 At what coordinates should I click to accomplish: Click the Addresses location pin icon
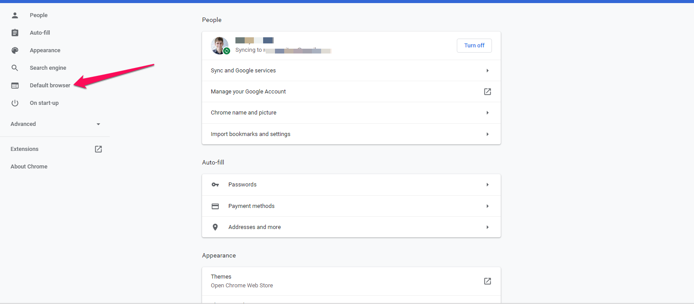[x=215, y=227]
